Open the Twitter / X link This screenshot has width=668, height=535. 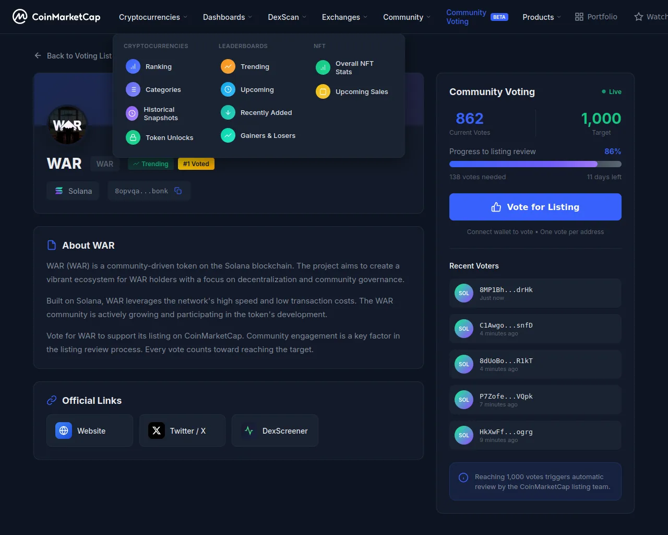coord(182,431)
